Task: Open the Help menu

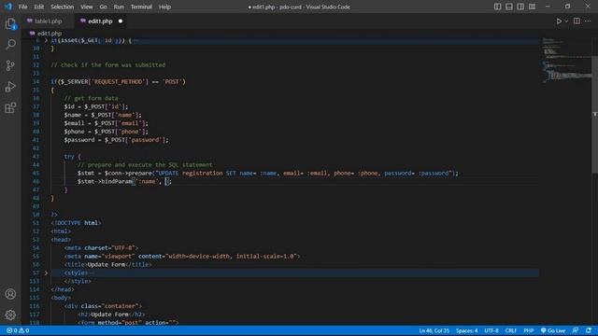Action: [164, 7]
